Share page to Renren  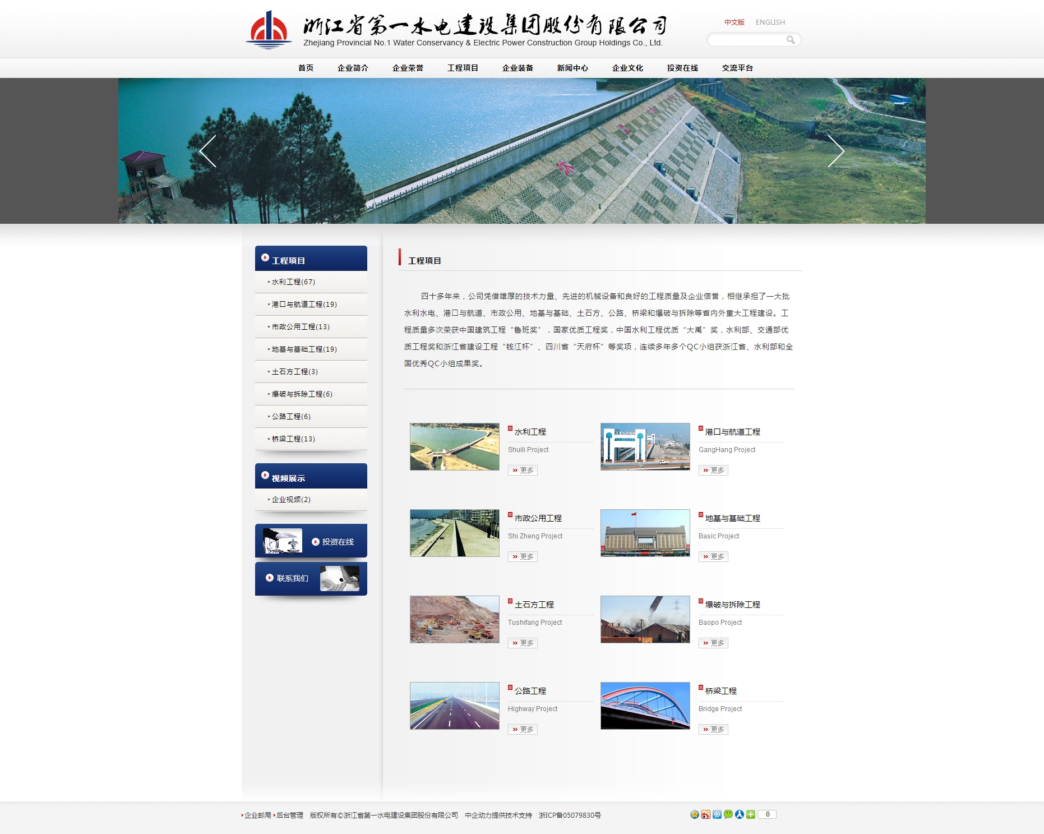coord(740,814)
